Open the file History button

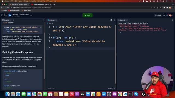[x=112, y=89]
